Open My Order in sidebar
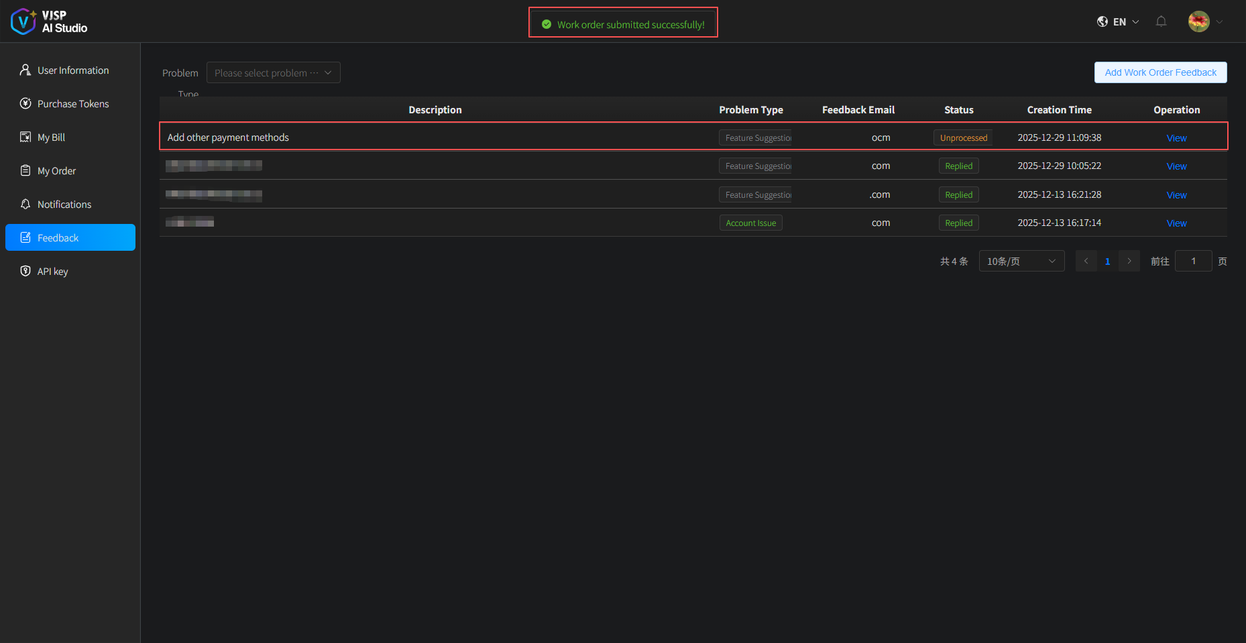The image size is (1246, 643). click(x=56, y=171)
